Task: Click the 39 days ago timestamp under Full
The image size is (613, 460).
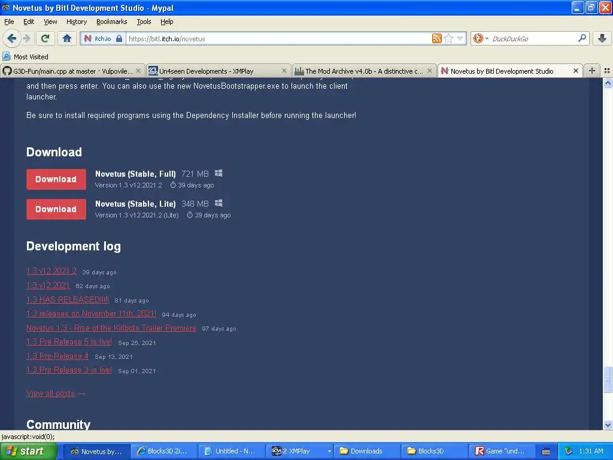Action: (192, 185)
